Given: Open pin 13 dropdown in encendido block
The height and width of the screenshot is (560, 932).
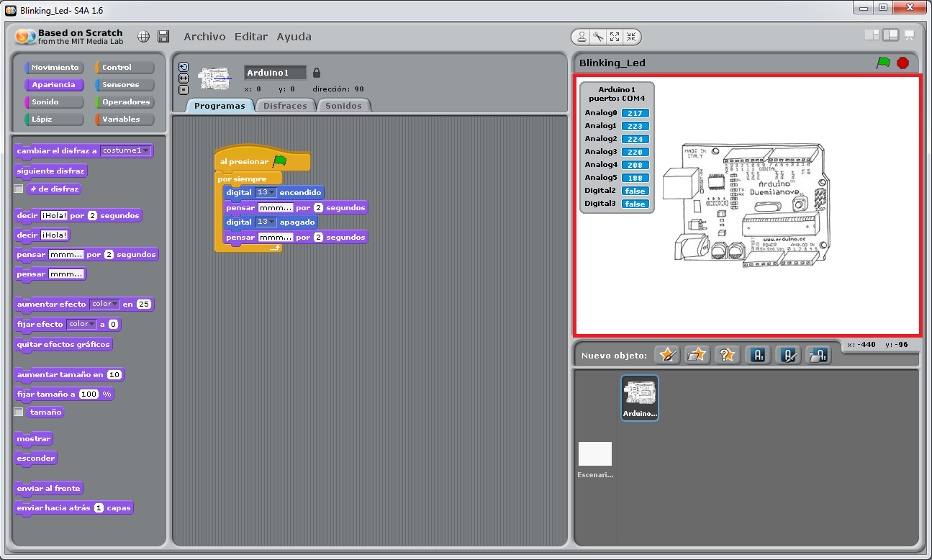Looking at the screenshot, I should (266, 192).
